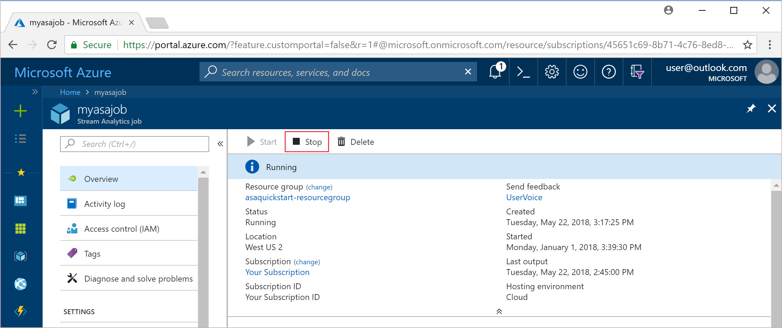The width and height of the screenshot is (782, 328).
Task: Open App Services globe icon in sidebar
Action: [20, 284]
